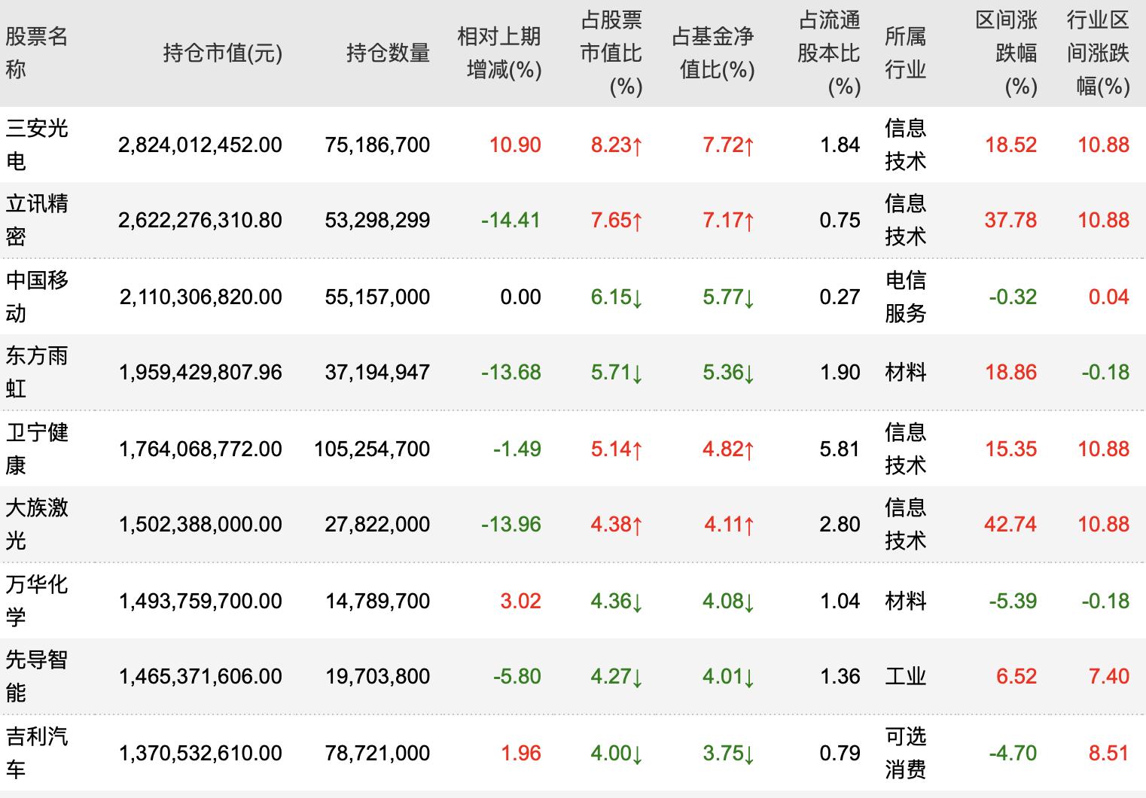
Task: Click market value 1,465,371,606.00
Action: (x=200, y=676)
